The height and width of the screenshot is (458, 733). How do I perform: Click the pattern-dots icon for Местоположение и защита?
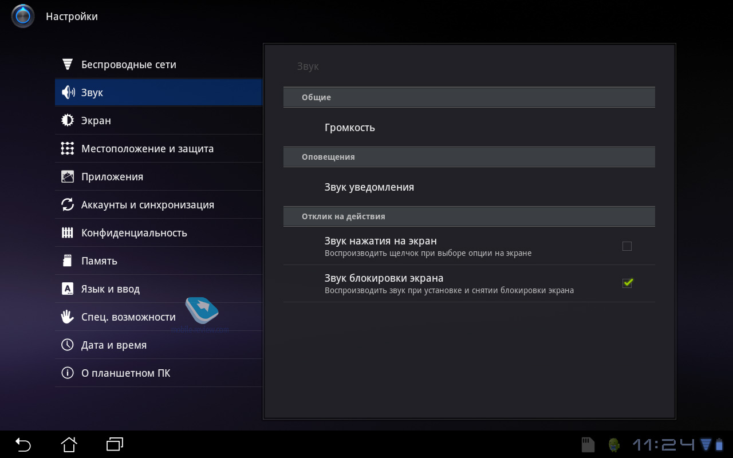tap(68, 148)
